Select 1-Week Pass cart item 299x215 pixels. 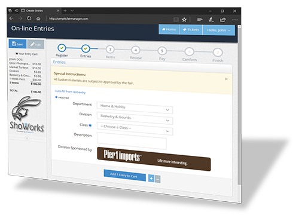pyautogui.click(x=25, y=79)
